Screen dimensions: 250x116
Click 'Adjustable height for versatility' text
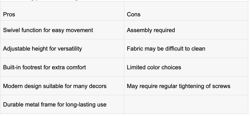43,48
